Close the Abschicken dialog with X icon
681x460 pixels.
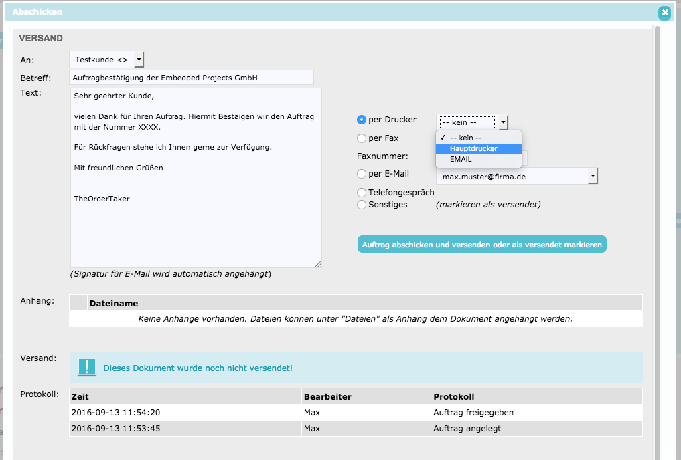(x=664, y=12)
